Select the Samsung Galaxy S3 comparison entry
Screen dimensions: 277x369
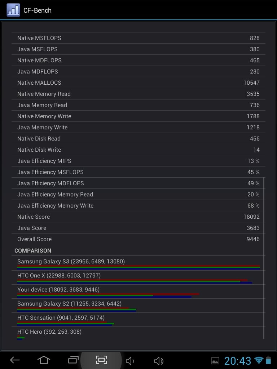[x=138, y=263]
